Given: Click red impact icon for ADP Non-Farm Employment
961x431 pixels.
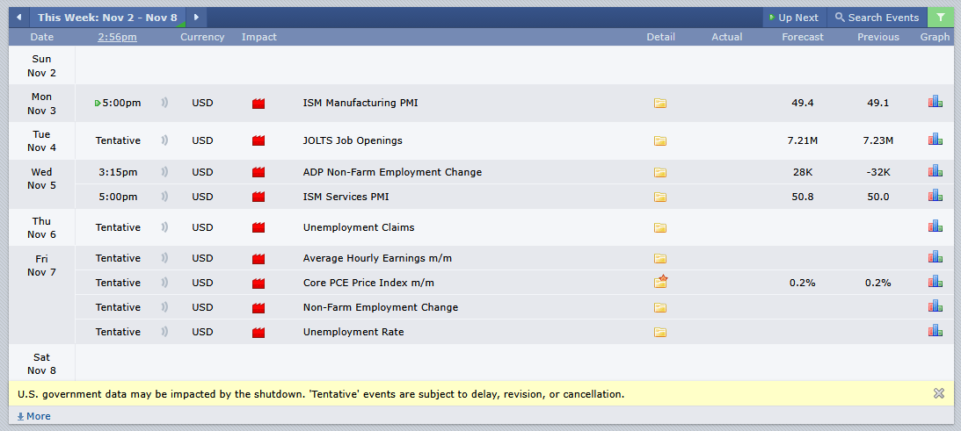Looking at the screenshot, I should click(x=258, y=172).
